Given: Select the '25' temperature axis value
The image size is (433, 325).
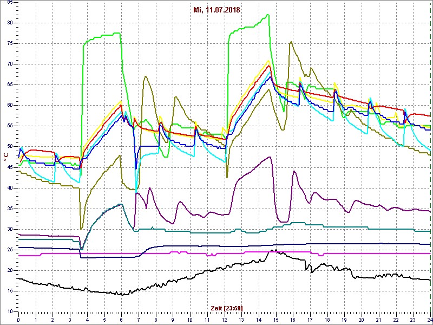Looking at the screenshot, I should coord(9,250).
